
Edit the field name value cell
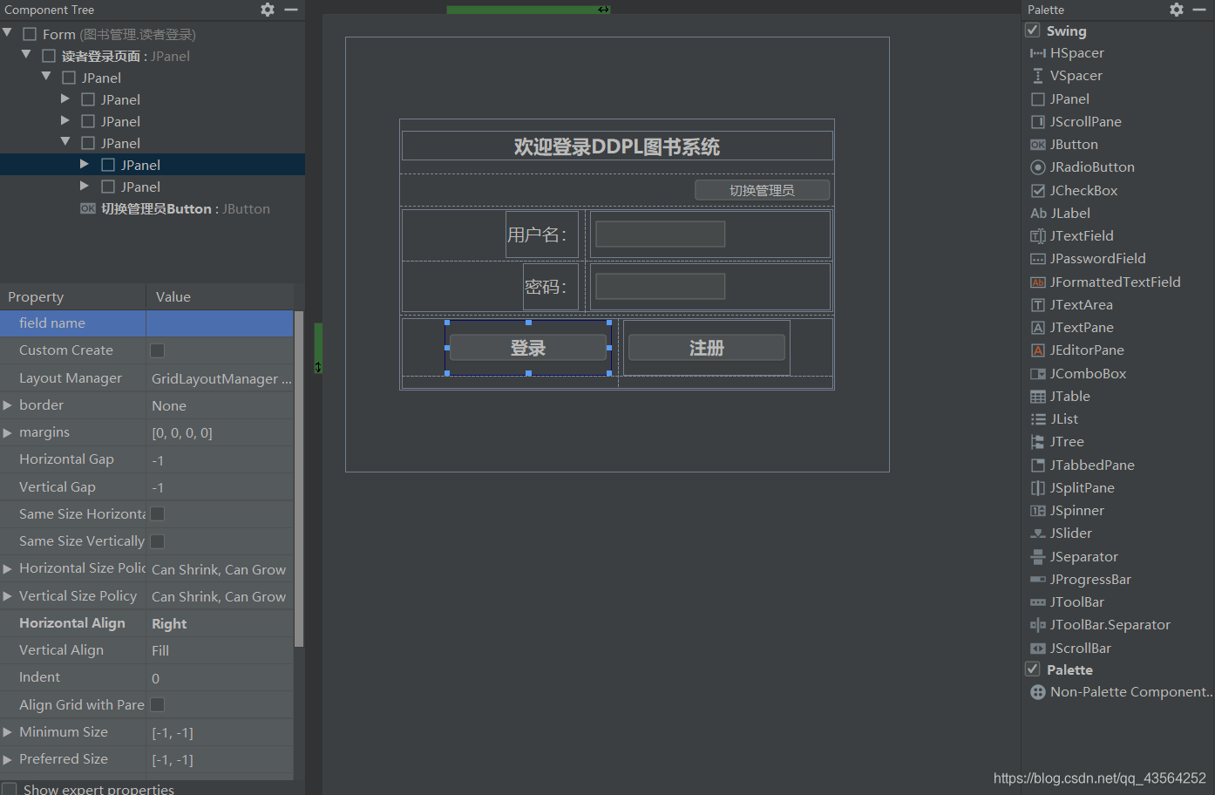coord(220,323)
